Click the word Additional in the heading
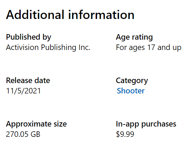The image size is (194, 151). pyautogui.click(x=35, y=15)
